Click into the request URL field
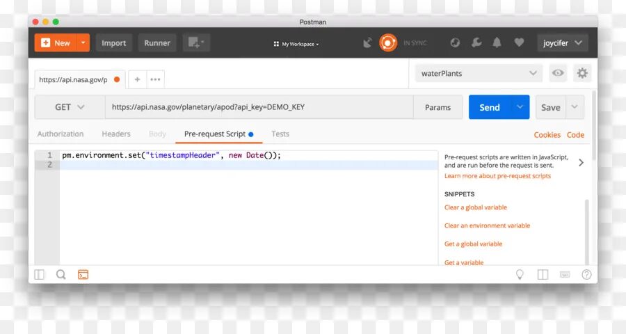 pyautogui.click(x=259, y=107)
